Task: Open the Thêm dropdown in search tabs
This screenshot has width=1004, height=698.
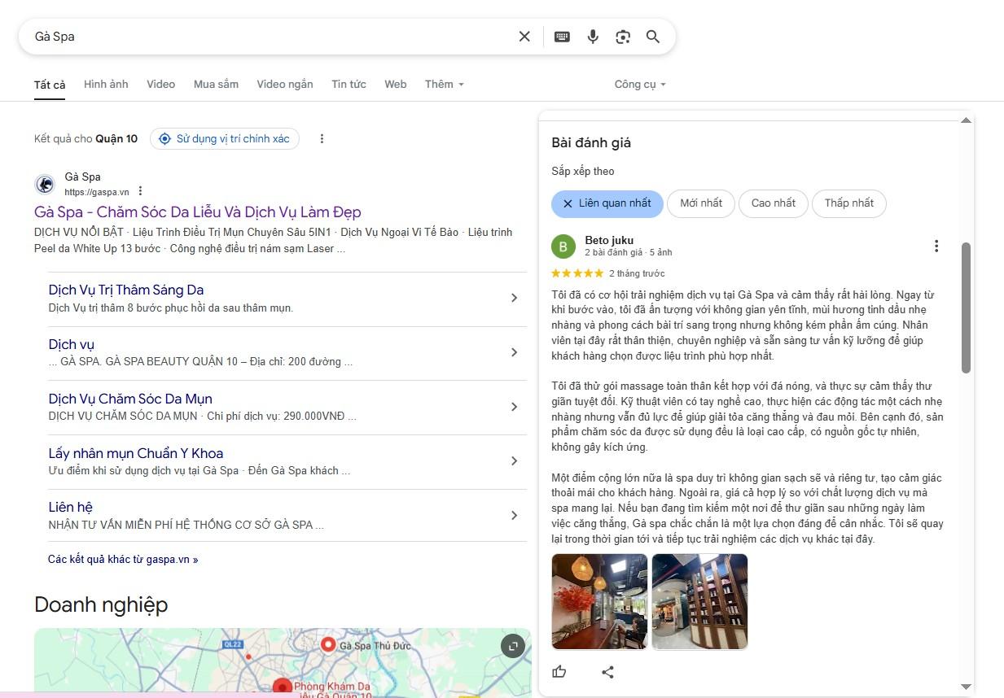Action: (445, 84)
